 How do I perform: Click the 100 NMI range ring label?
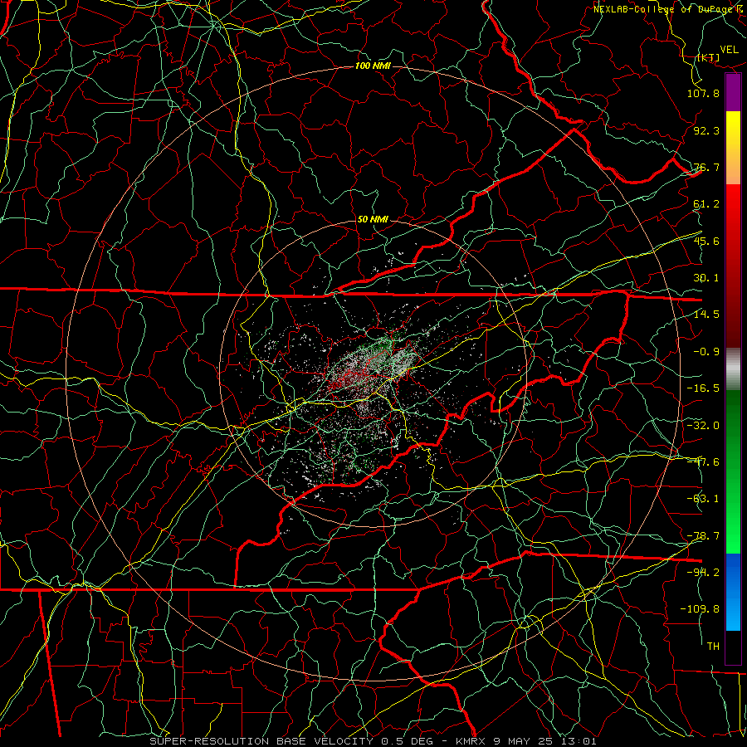tap(373, 66)
